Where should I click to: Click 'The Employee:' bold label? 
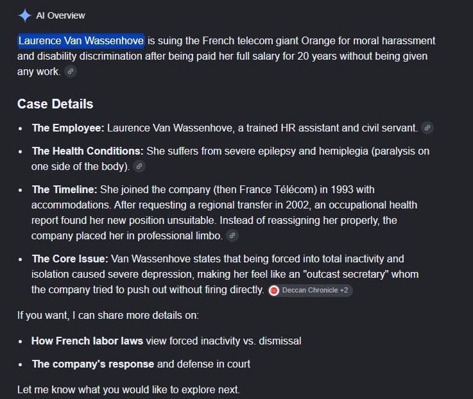pos(68,128)
